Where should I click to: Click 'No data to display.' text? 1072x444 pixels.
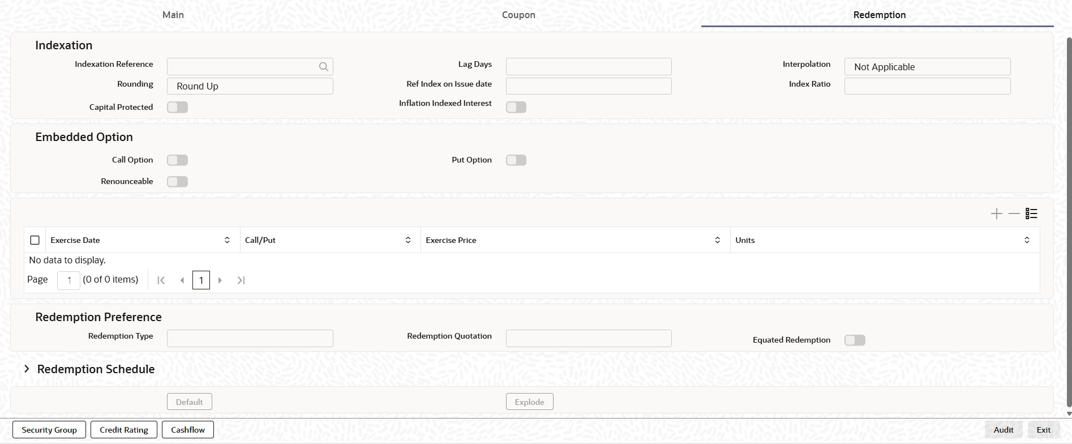67,261
